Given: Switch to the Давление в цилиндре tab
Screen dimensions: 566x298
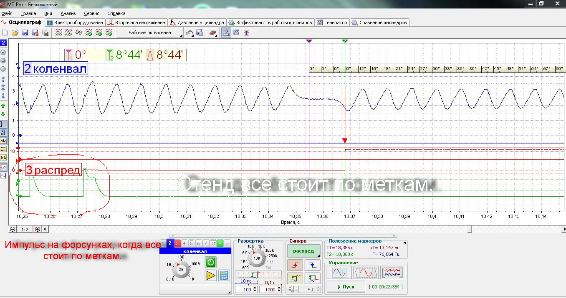Looking at the screenshot, I should coord(198,23).
